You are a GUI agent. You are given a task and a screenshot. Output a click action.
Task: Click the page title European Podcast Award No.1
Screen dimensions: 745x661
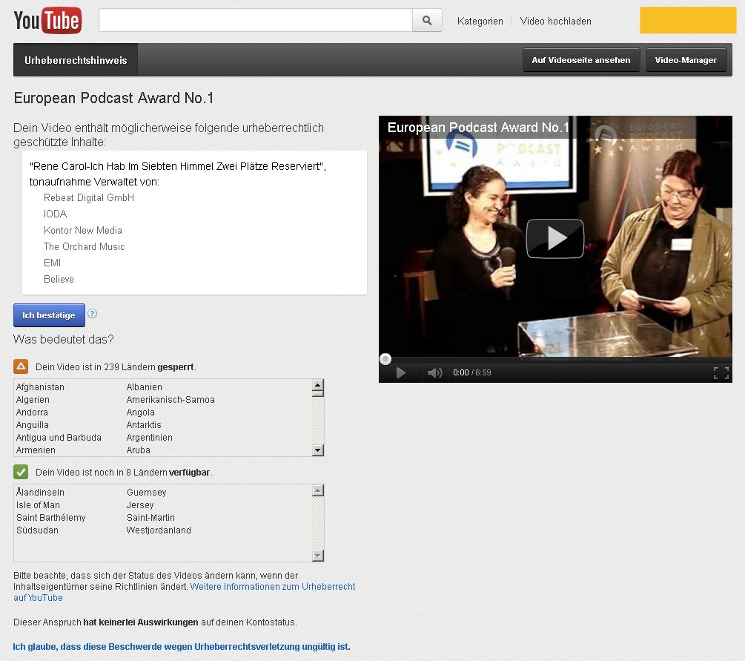[113, 98]
